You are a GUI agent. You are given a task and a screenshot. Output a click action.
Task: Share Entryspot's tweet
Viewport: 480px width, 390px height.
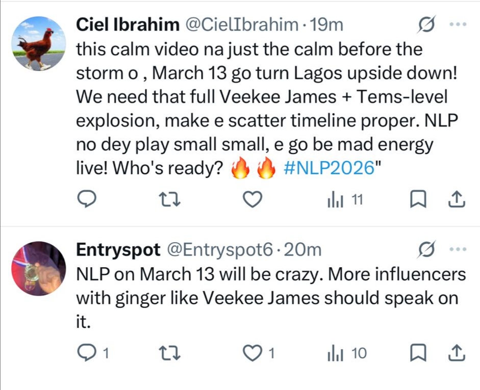coord(456,353)
